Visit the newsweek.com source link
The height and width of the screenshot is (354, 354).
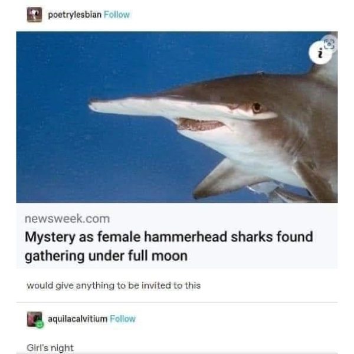click(x=67, y=219)
